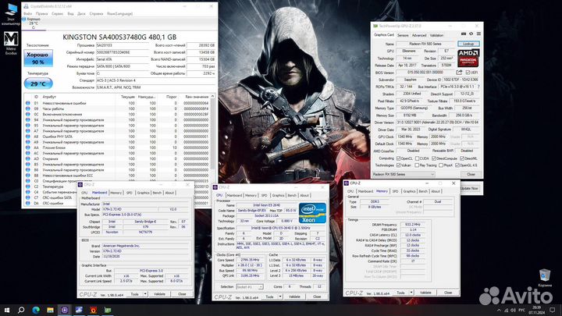Show hidden tray icons chevron

pos(499,311)
